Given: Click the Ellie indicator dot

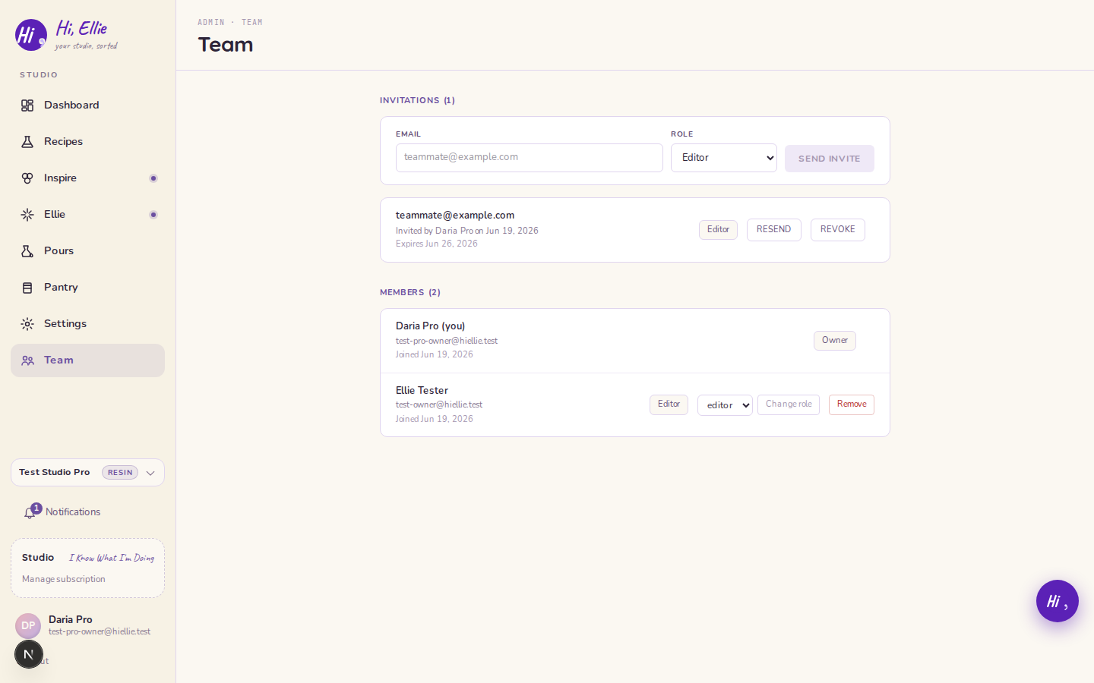Looking at the screenshot, I should tap(153, 215).
